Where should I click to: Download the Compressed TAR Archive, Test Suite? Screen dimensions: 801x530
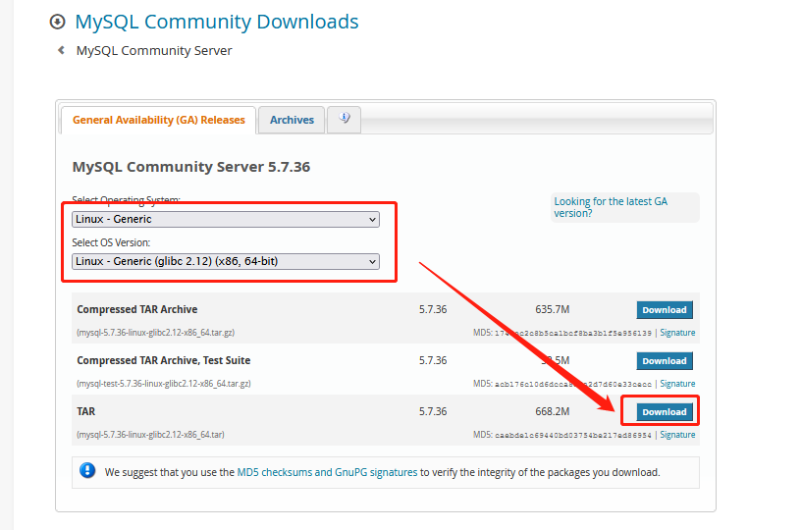click(665, 361)
